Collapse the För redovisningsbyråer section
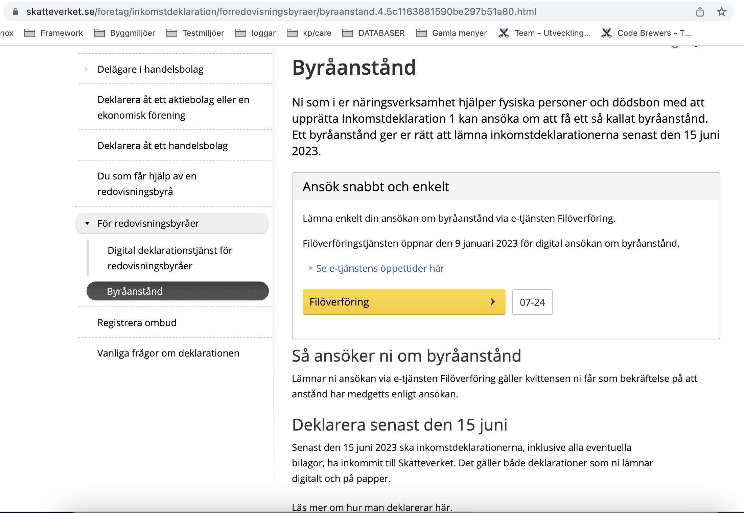 click(87, 223)
